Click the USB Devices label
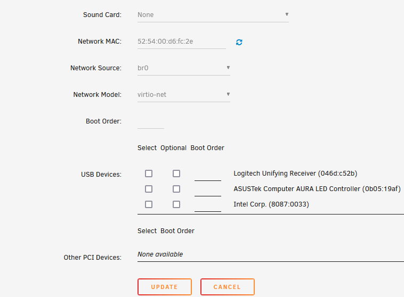 (101, 175)
